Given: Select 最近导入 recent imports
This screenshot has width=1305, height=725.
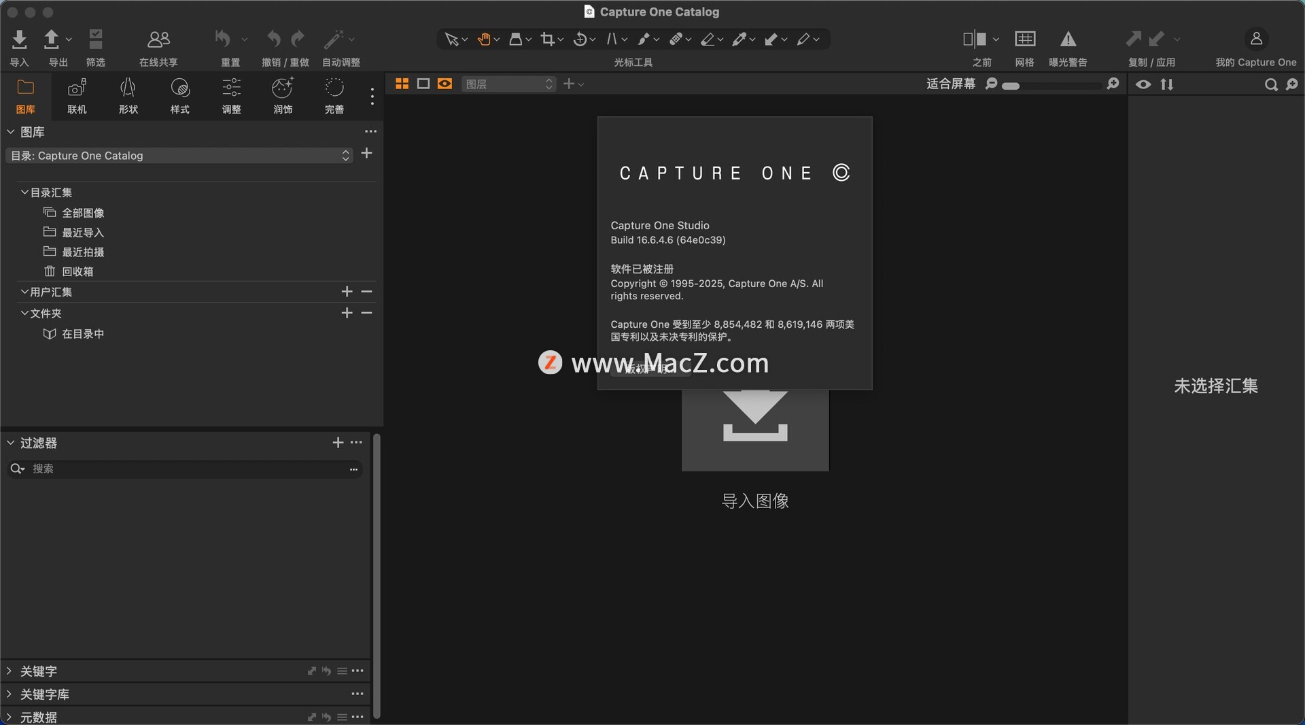Looking at the screenshot, I should pyautogui.click(x=83, y=233).
